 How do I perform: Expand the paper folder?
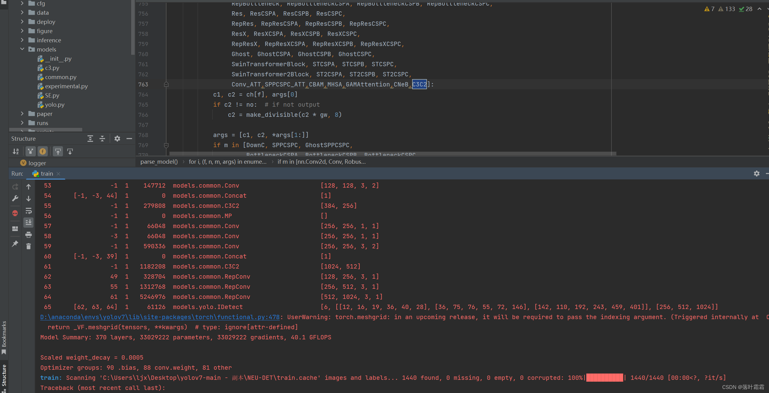tap(22, 114)
